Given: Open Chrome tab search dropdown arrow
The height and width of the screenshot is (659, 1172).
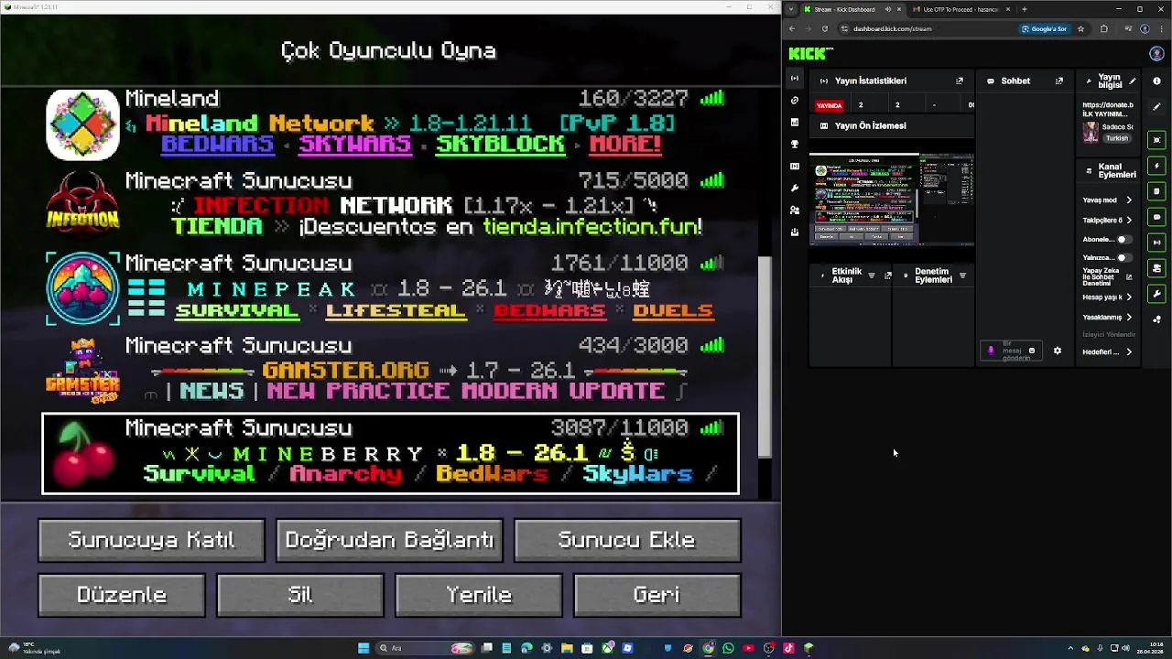Looking at the screenshot, I should (x=791, y=9).
